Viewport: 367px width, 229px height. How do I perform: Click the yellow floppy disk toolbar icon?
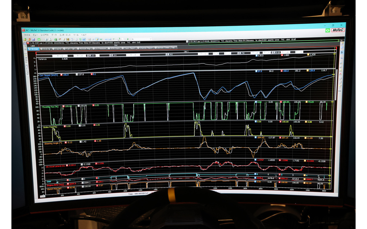68,39
